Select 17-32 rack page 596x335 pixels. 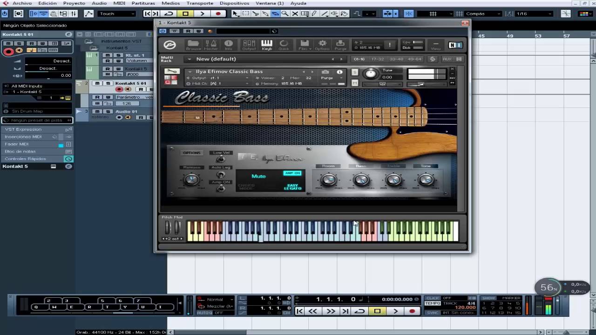[x=378, y=59]
